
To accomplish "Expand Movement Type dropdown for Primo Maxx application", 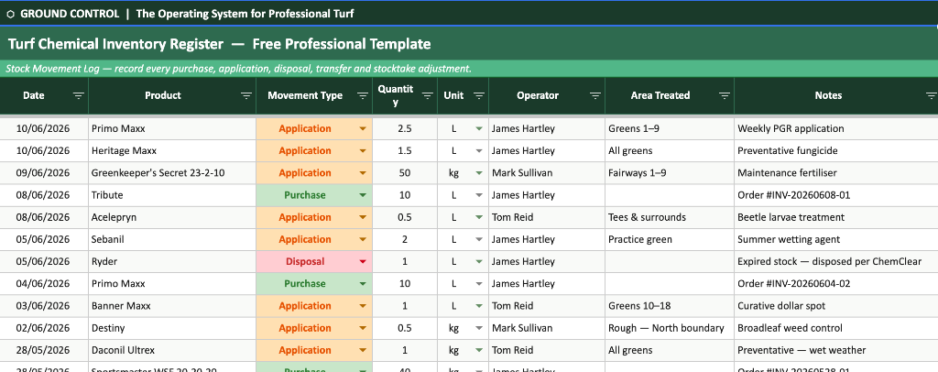I will click(x=363, y=128).
